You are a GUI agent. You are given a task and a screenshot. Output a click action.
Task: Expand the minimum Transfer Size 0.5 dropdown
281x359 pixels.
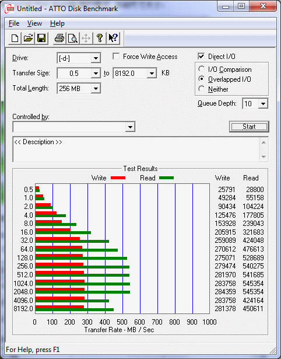click(96, 74)
